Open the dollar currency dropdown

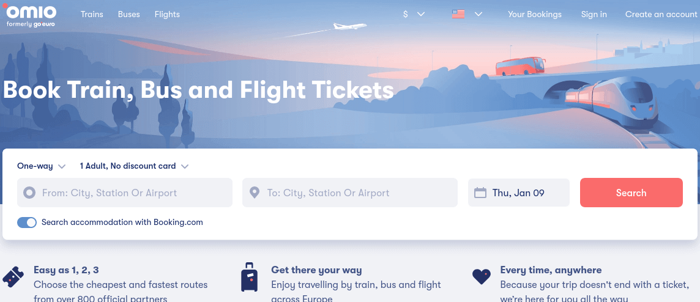(414, 14)
